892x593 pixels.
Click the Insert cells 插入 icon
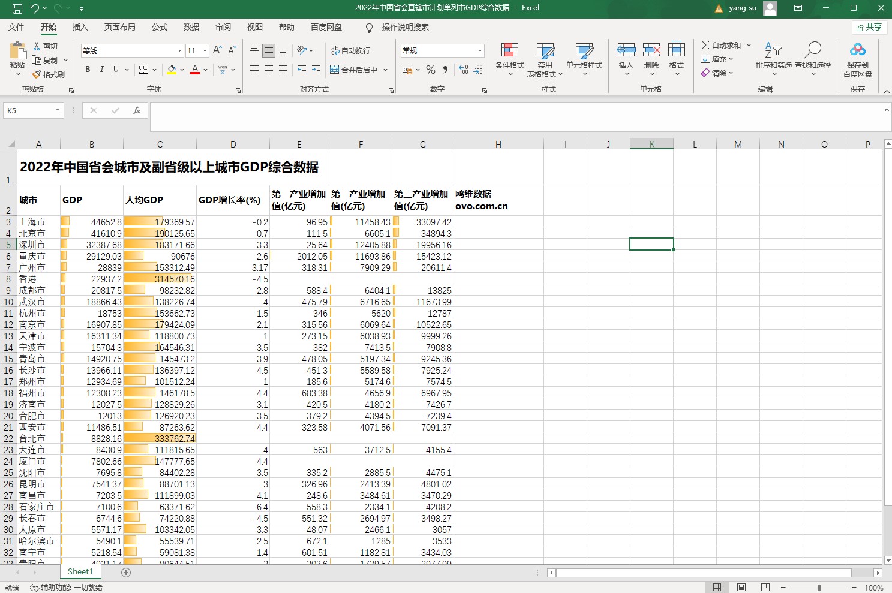tap(626, 50)
